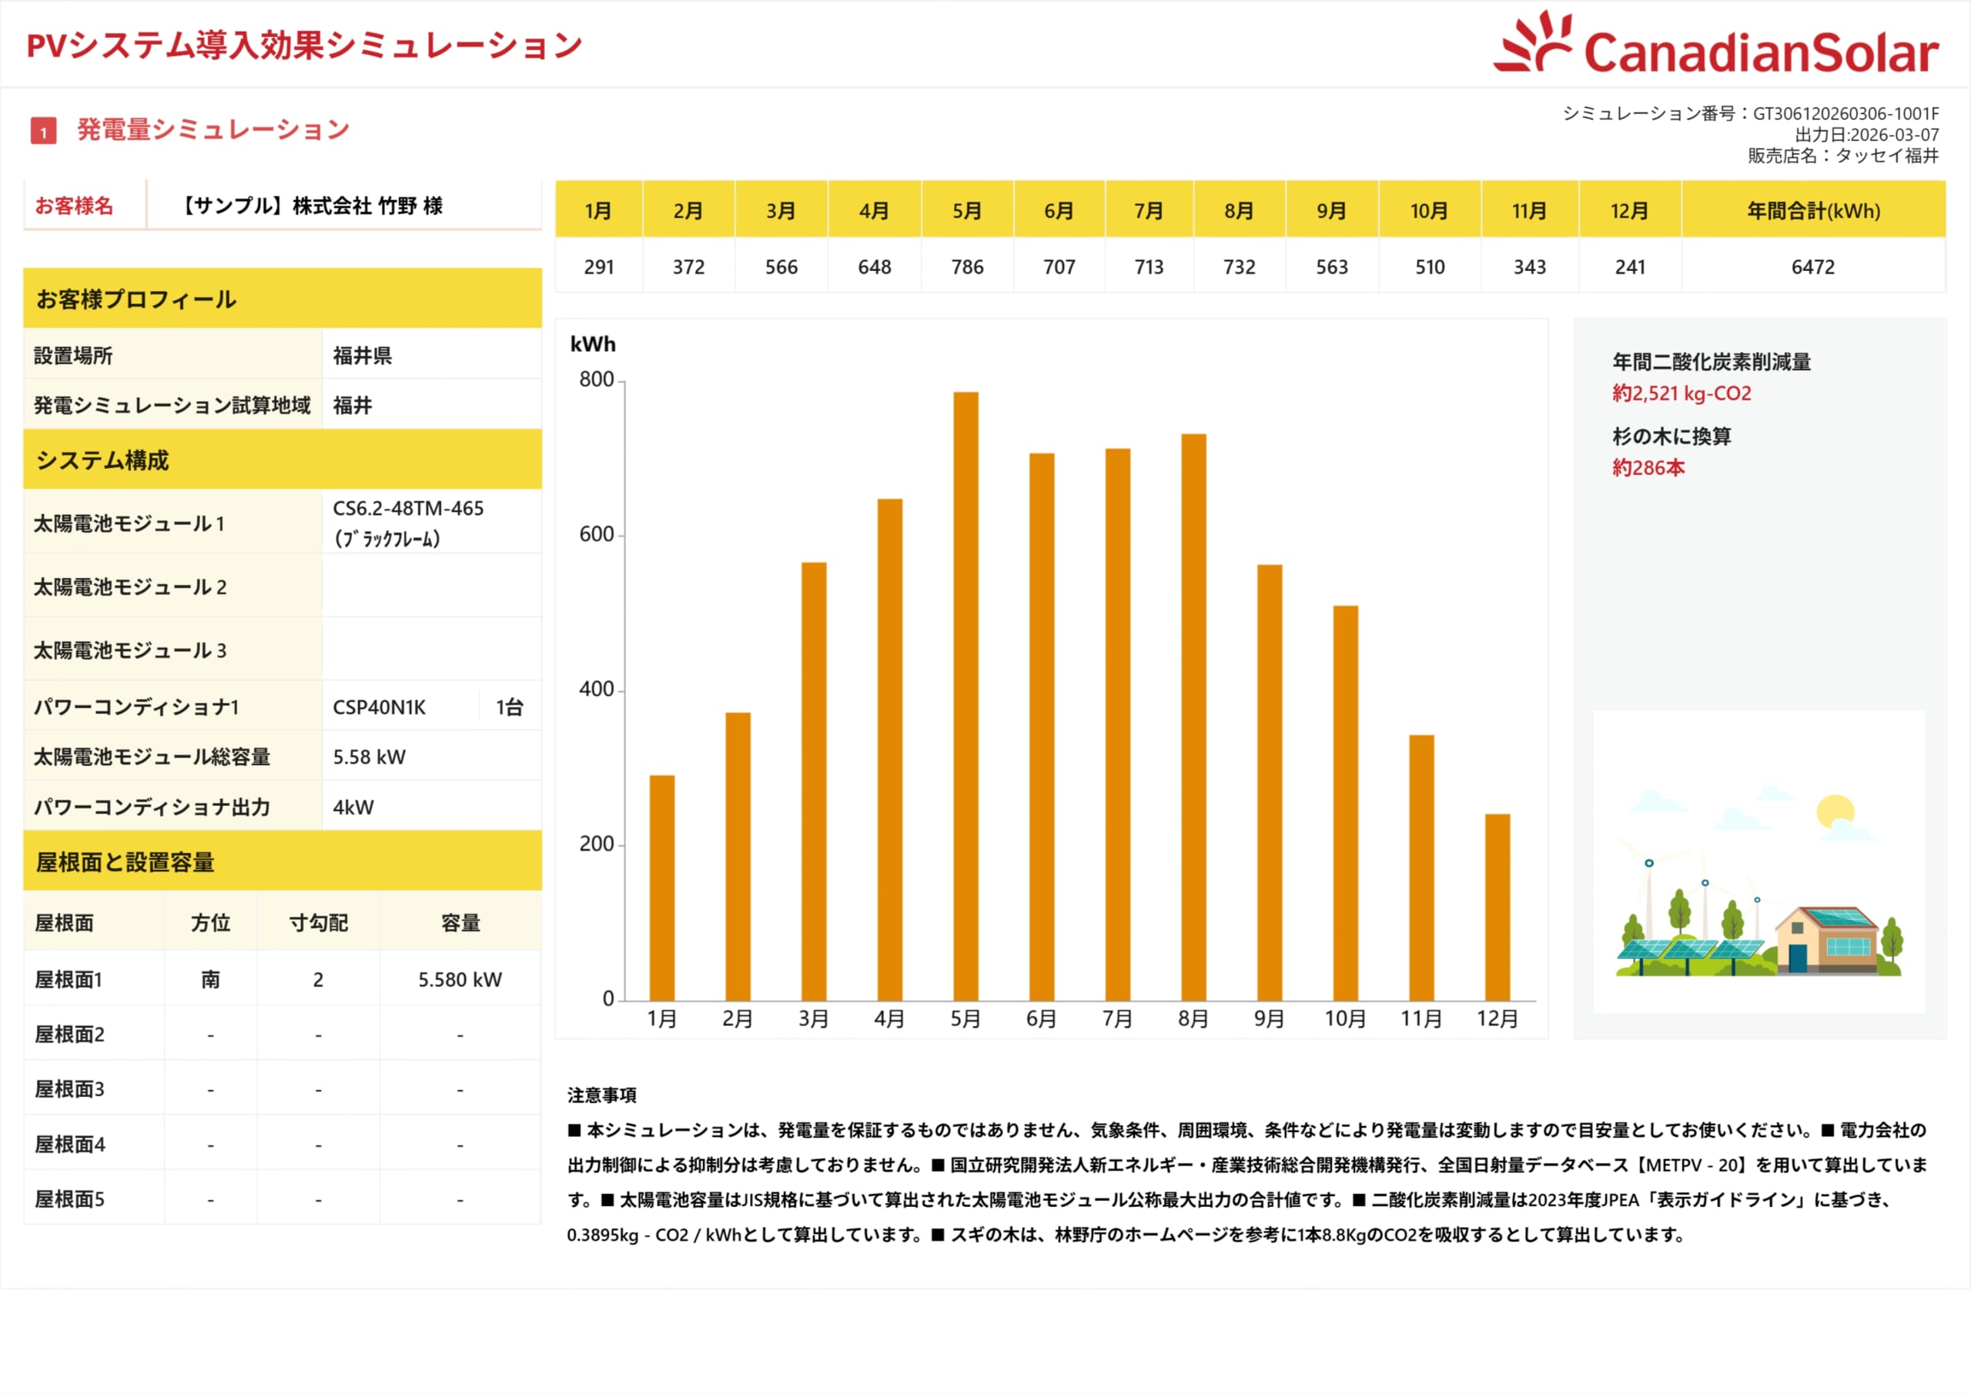The height and width of the screenshot is (1394, 1971).
Task: Click the 年間合計(kWh) column header
Action: pyautogui.click(x=1813, y=209)
